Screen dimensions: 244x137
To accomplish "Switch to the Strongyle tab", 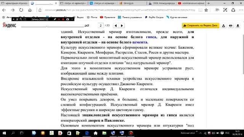I will click(132, 3).
